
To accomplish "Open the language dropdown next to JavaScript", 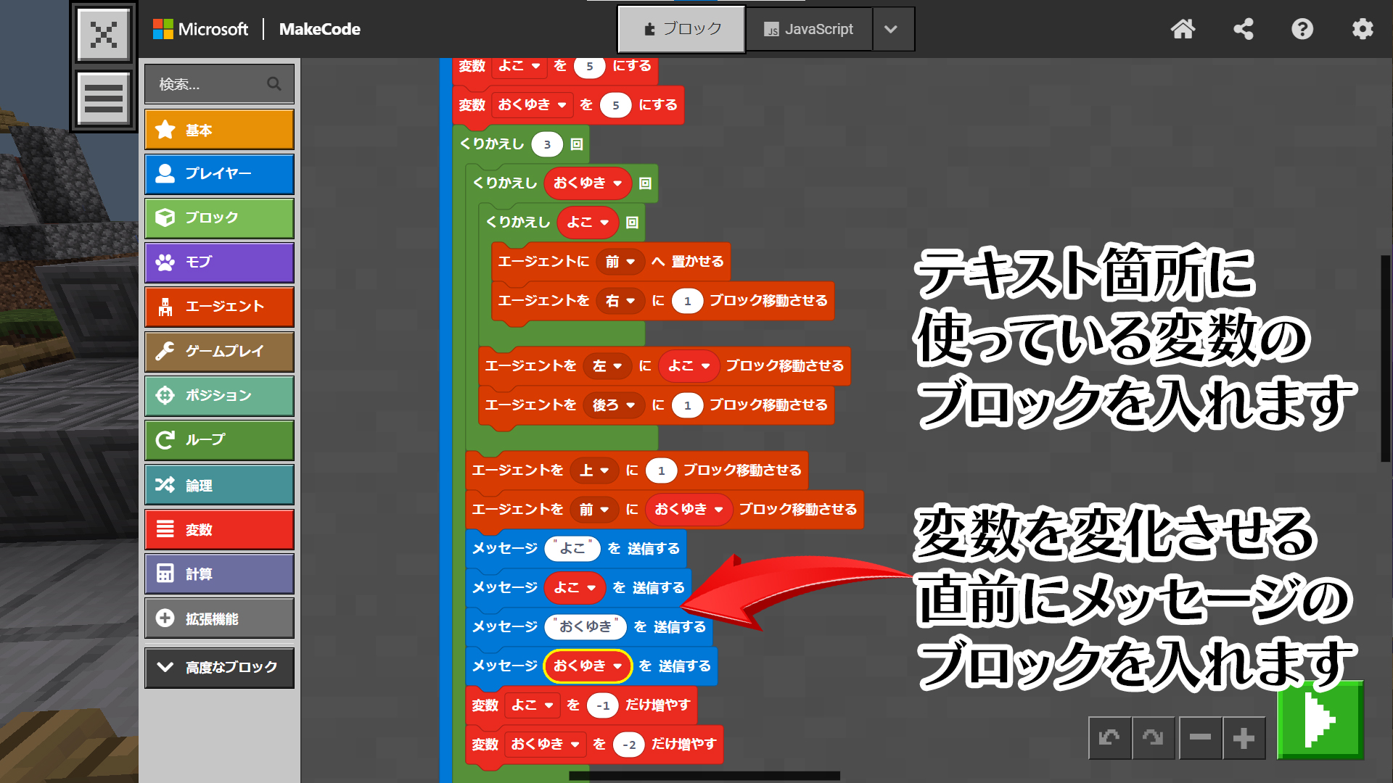I will coord(892,29).
